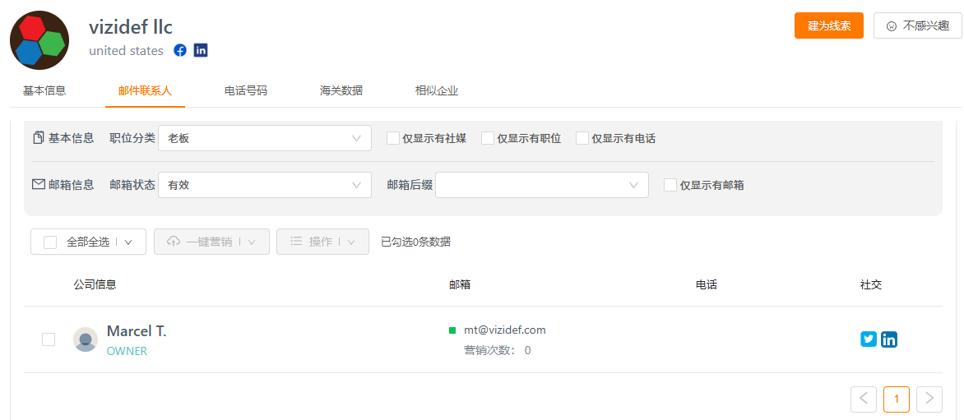The height and width of the screenshot is (420, 964).
Task: Select the Marcel T. row checkbox
Action: (x=49, y=339)
